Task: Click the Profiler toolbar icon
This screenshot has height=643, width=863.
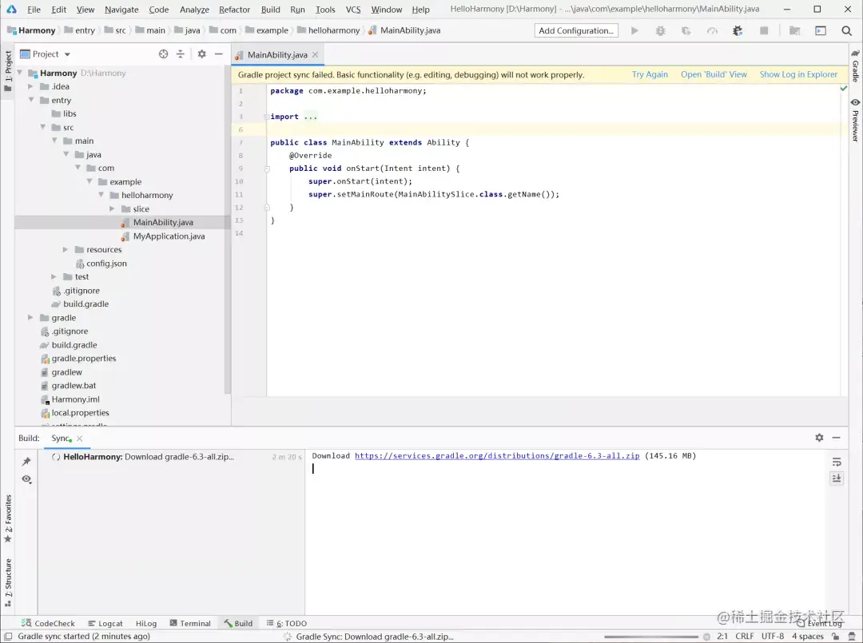Action: pyautogui.click(x=712, y=31)
